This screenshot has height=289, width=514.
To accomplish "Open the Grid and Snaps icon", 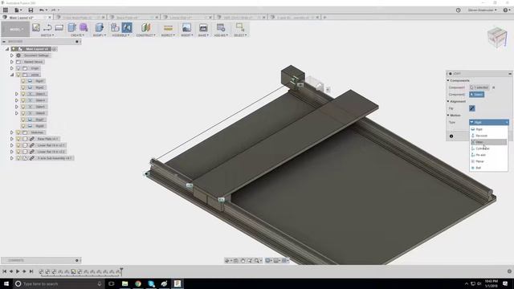I will (x=276, y=260).
